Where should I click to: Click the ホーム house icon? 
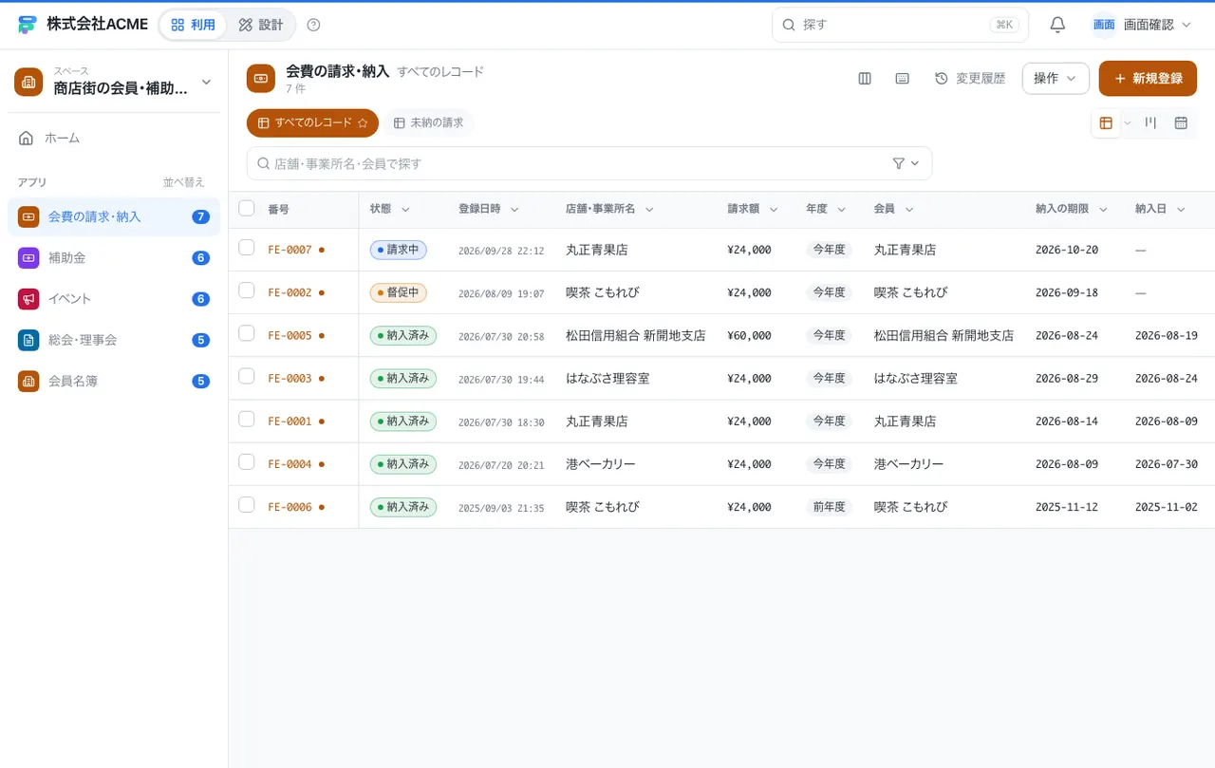pyautogui.click(x=27, y=138)
